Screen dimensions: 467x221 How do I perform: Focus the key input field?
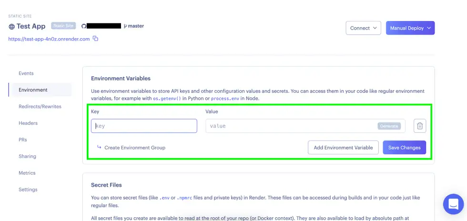[144, 126]
